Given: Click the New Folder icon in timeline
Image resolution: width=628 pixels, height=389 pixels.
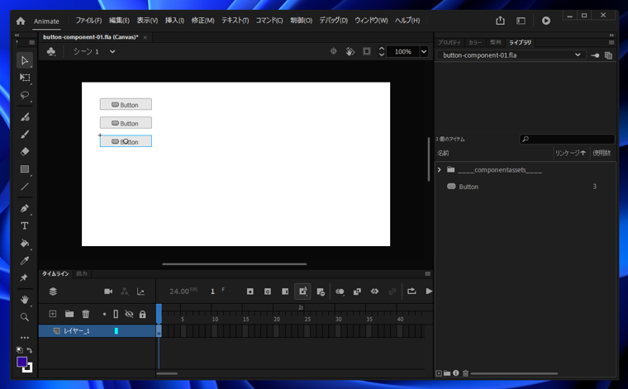Looking at the screenshot, I should (69, 314).
